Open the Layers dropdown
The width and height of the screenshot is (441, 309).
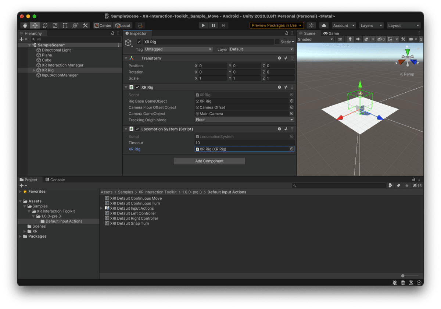click(371, 25)
